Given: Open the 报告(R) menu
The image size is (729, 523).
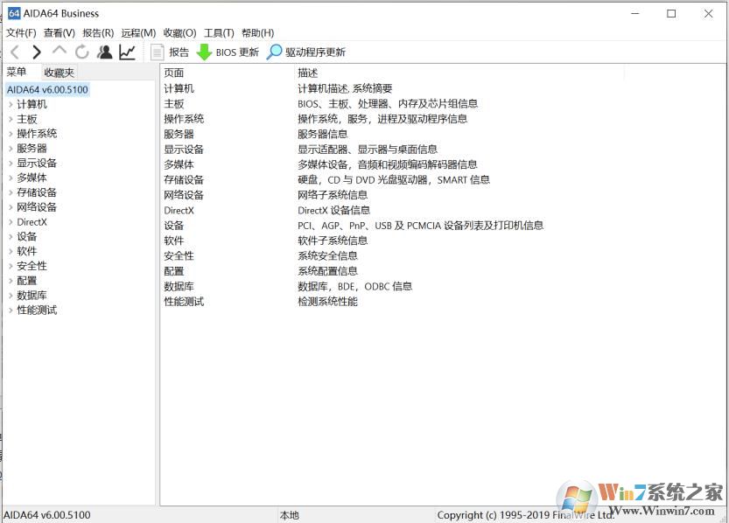Looking at the screenshot, I should (x=98, y=33).
